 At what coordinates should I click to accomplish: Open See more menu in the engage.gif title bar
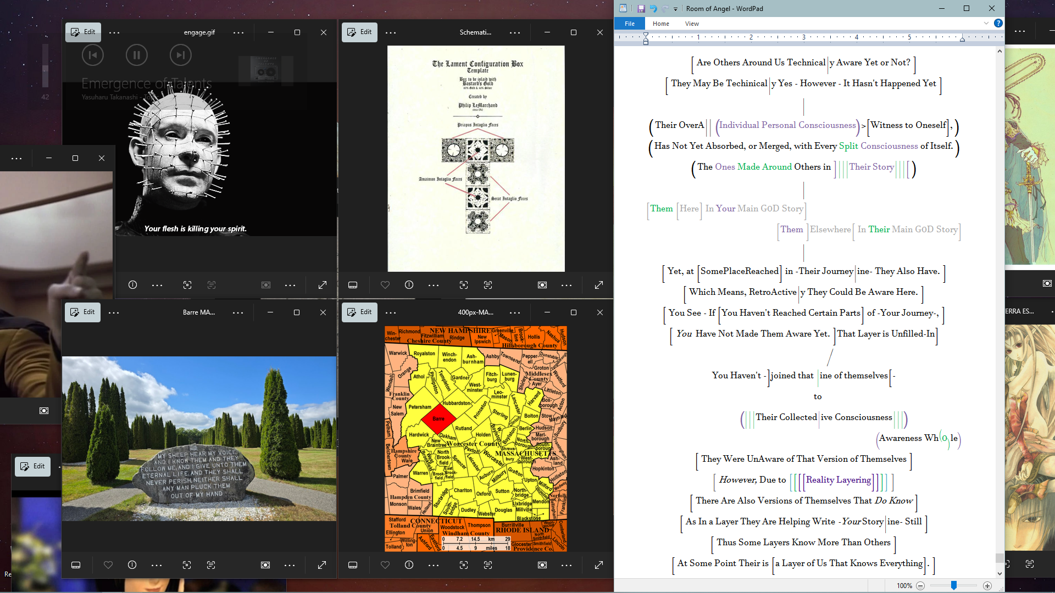tap(238, 32)
